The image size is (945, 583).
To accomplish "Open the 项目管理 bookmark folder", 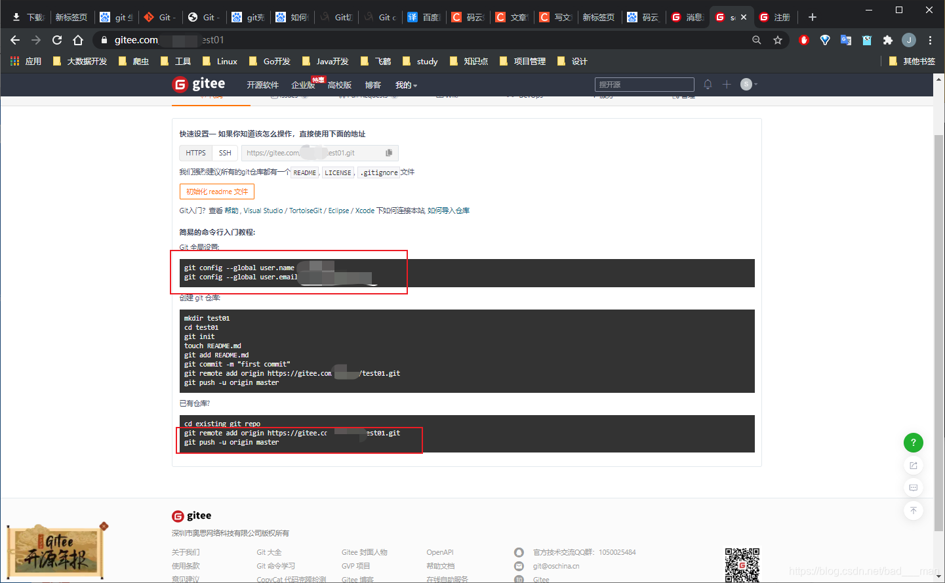I will coord(523,61).
